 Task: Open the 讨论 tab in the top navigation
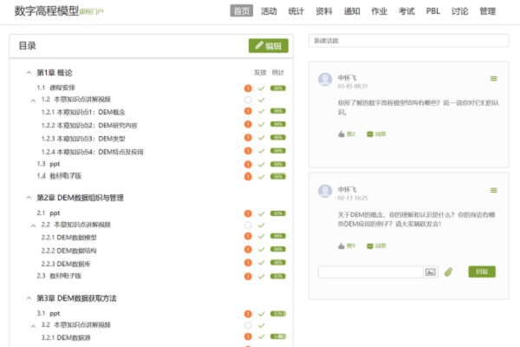click(x=459, y=11)
